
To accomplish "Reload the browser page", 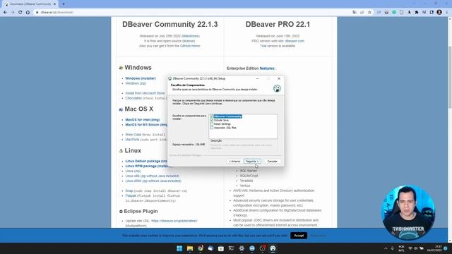I will click(x=20, y=13).
